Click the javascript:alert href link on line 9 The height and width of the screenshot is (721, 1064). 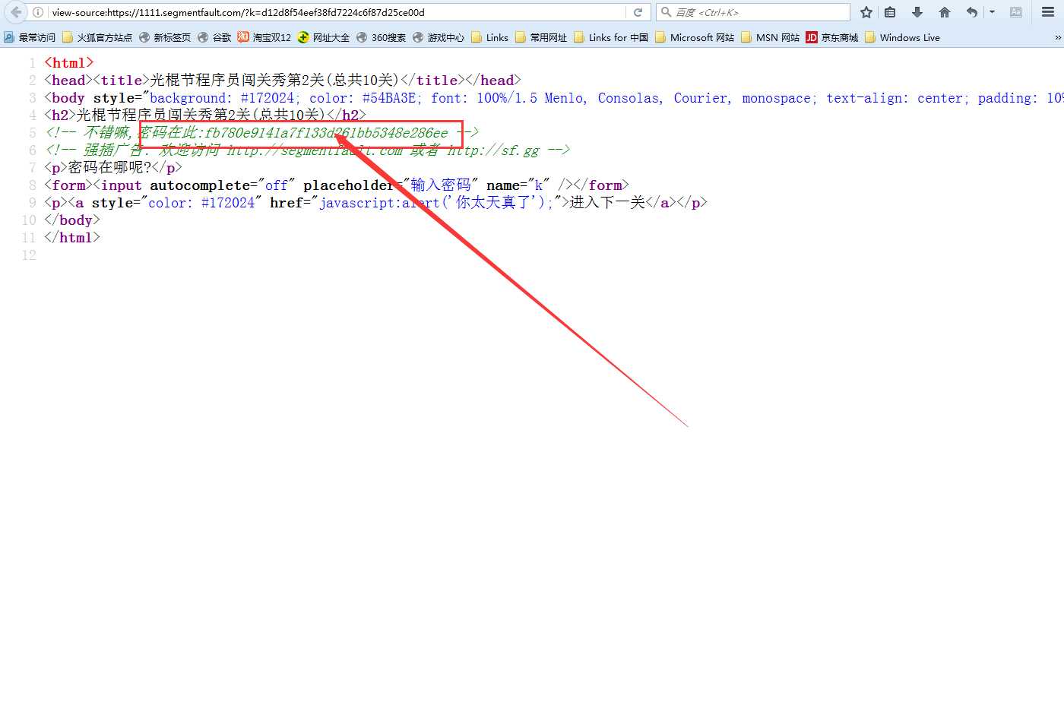click(437, 203)
